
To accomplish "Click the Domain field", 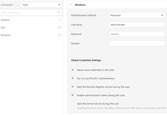I will click(x=137, y=44).
